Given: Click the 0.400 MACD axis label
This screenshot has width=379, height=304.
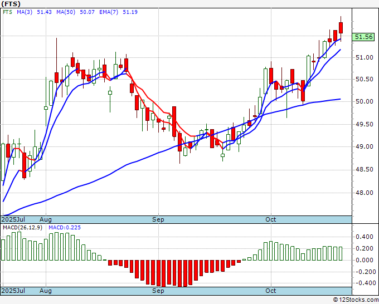Looking at the screenshot, I should click(365, 237).
